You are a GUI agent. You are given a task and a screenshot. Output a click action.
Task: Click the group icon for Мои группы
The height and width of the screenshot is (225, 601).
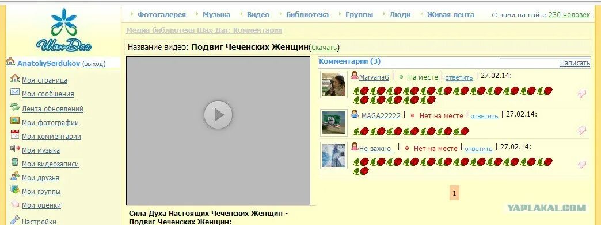15,190
